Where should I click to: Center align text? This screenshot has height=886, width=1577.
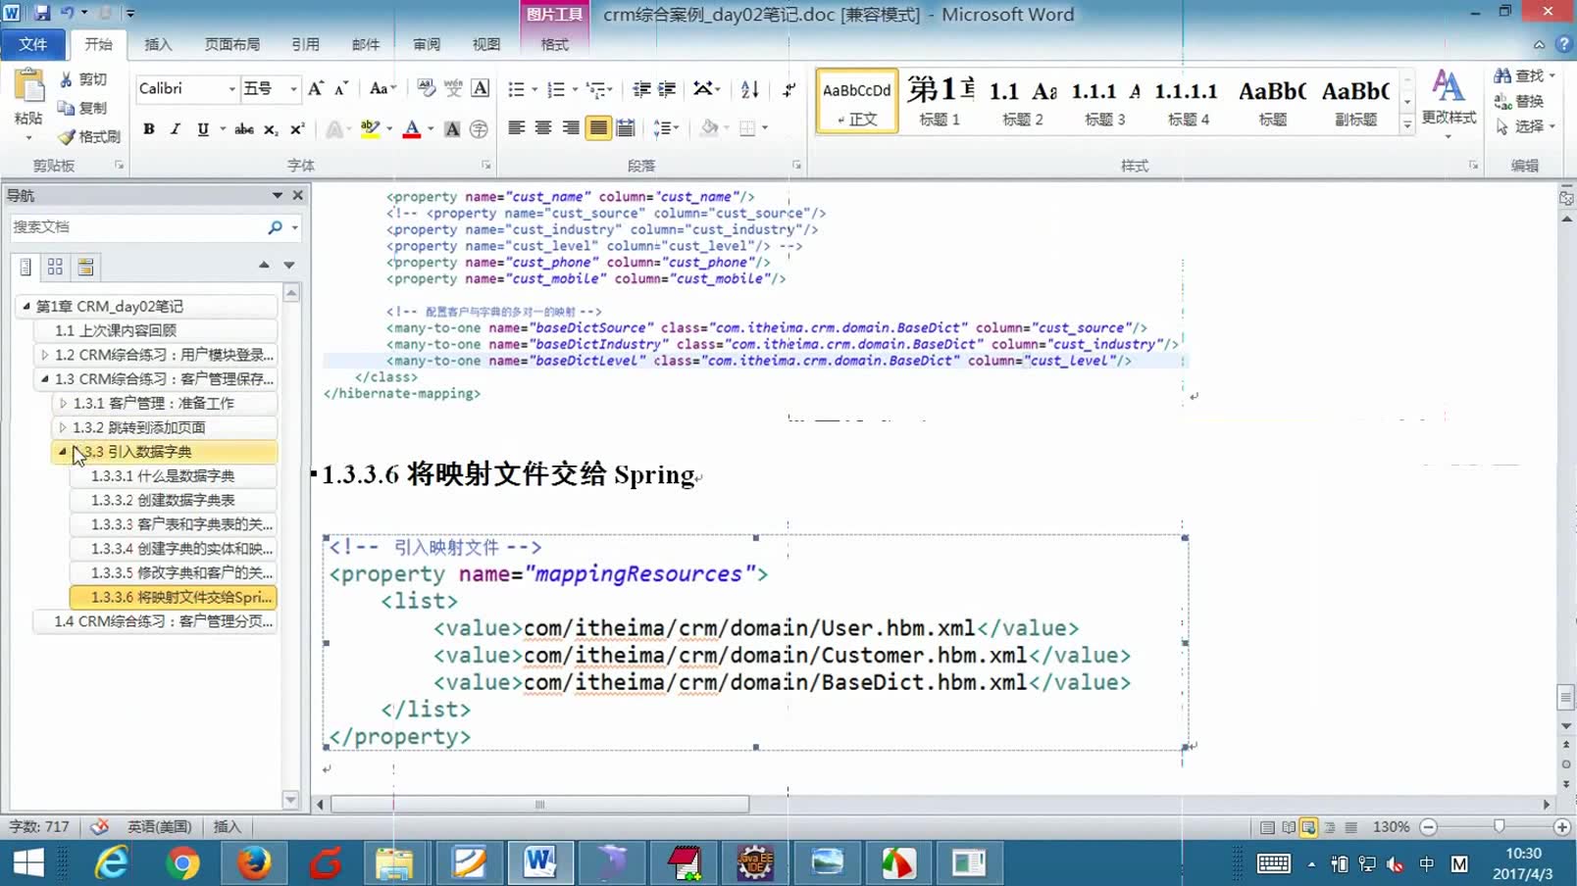tap(543, 128)
